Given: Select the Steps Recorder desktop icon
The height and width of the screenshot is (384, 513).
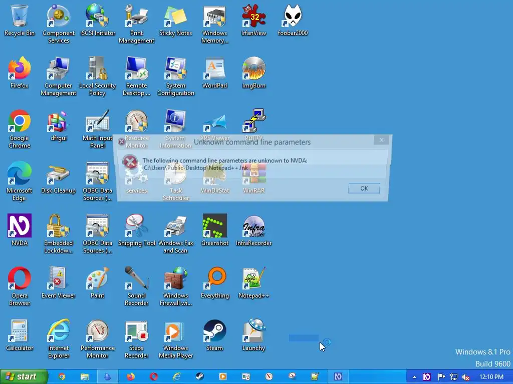Looking at the screenshot, I should click(136, 339).
